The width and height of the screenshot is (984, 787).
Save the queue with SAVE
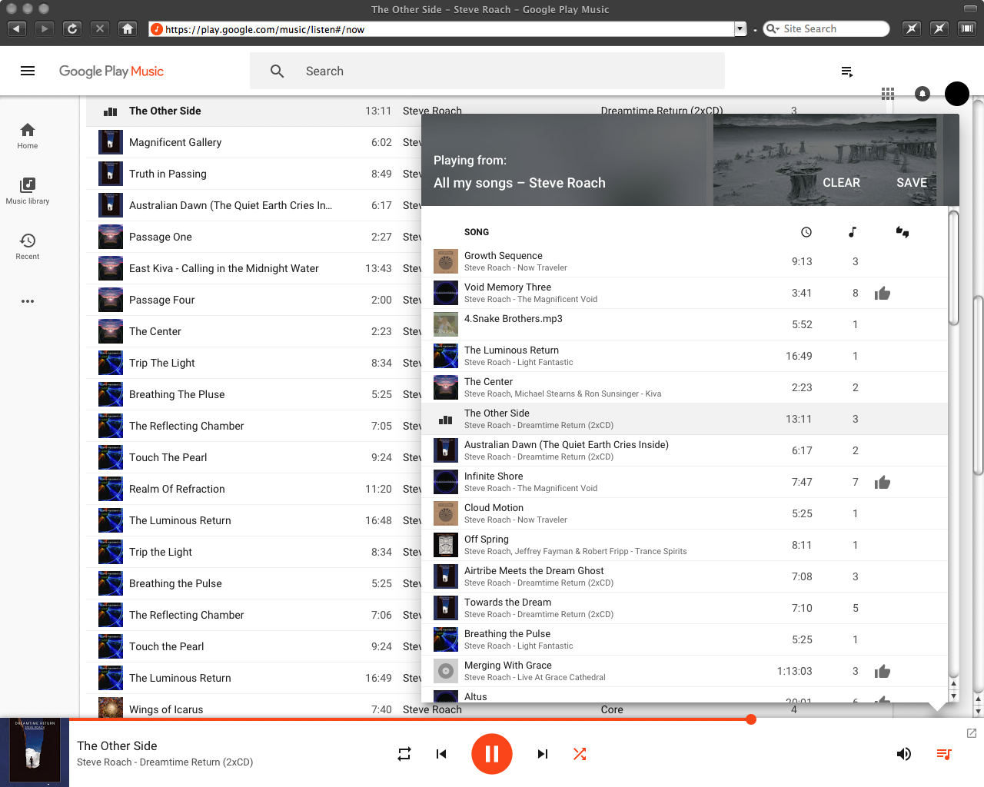point(912,183)
